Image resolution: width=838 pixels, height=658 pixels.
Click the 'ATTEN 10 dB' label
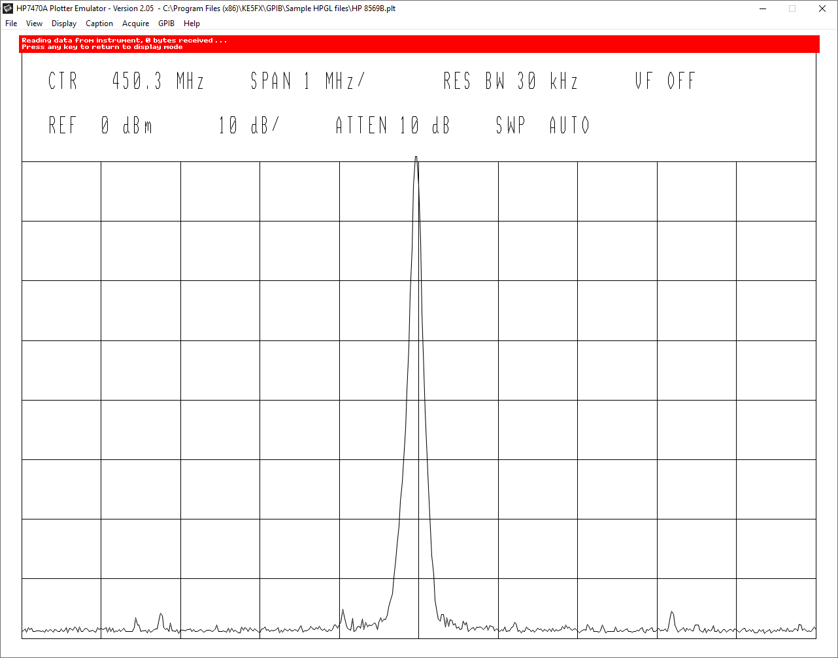(x=393, y=125)
